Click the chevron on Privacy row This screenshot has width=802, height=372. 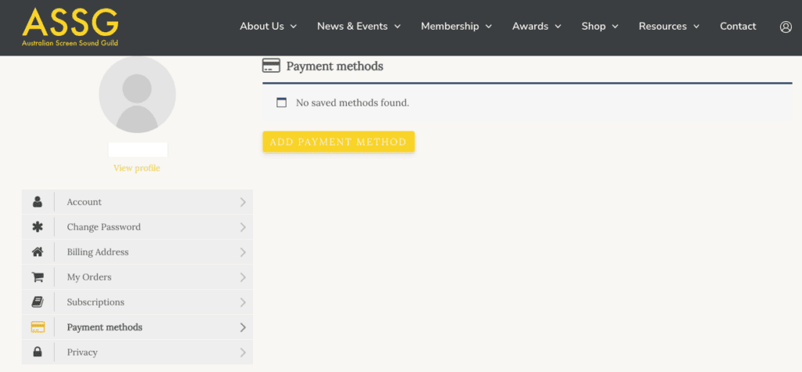click(243, 352)
